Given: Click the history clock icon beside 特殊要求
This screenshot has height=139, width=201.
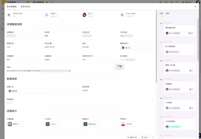Looking at the screenshot, I should point(152,99).
